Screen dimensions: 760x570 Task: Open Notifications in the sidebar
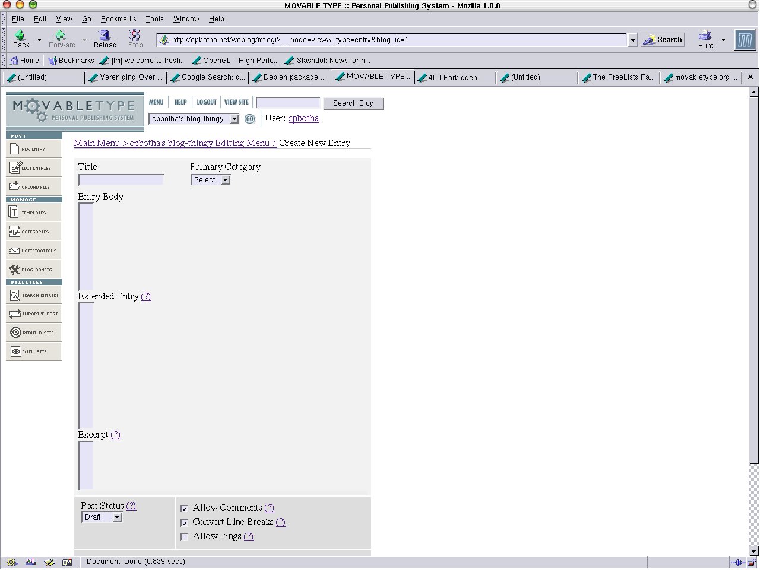point(34,251)
